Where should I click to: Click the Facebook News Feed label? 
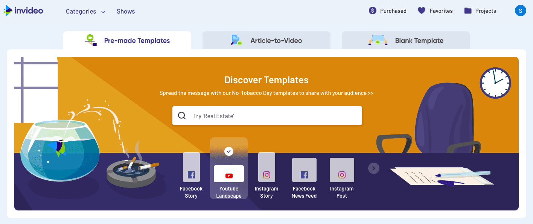(304, 192)
